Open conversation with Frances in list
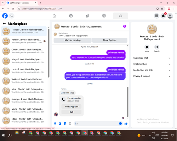Image resolution: width=177 pixels, height=141 pixels. click(x=24, y=31)
